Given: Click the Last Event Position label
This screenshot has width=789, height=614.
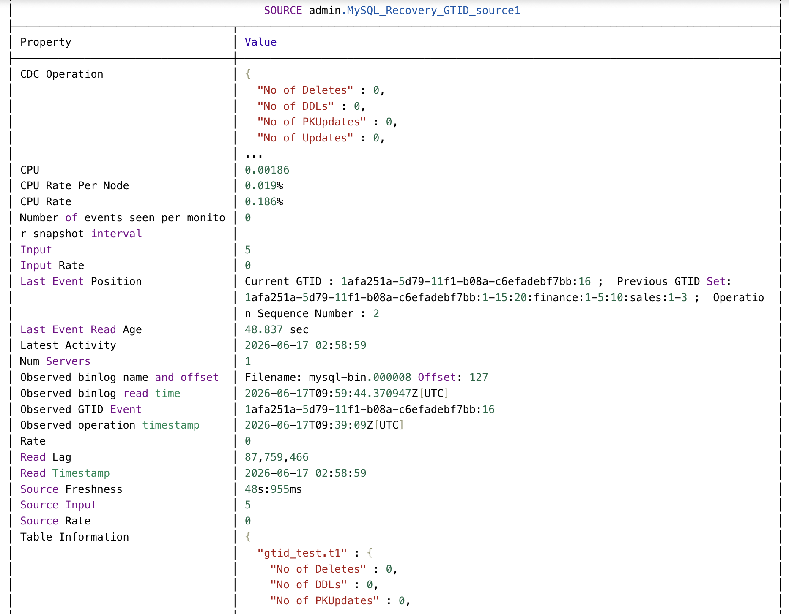Looking at the screenshot, I should (x=81, y=282).
